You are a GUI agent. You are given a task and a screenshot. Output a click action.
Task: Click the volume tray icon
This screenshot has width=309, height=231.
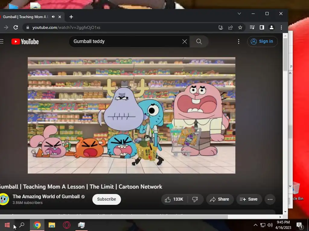[270, 225]
